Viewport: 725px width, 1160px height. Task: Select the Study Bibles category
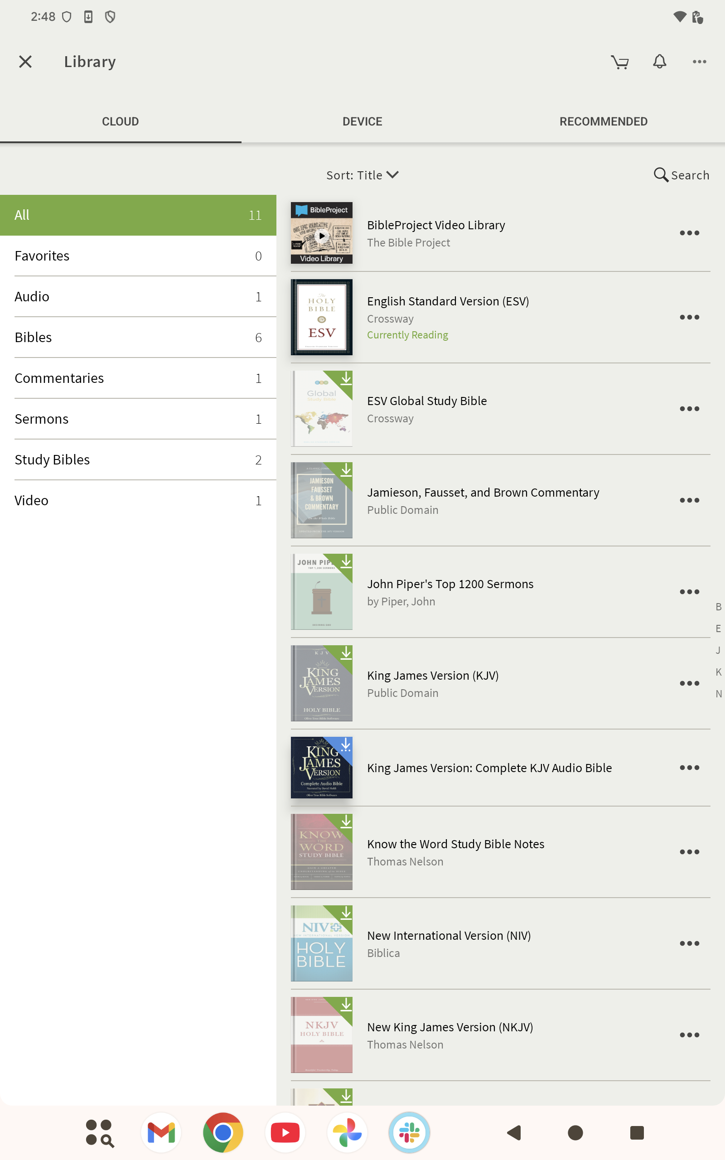point(138,459)
